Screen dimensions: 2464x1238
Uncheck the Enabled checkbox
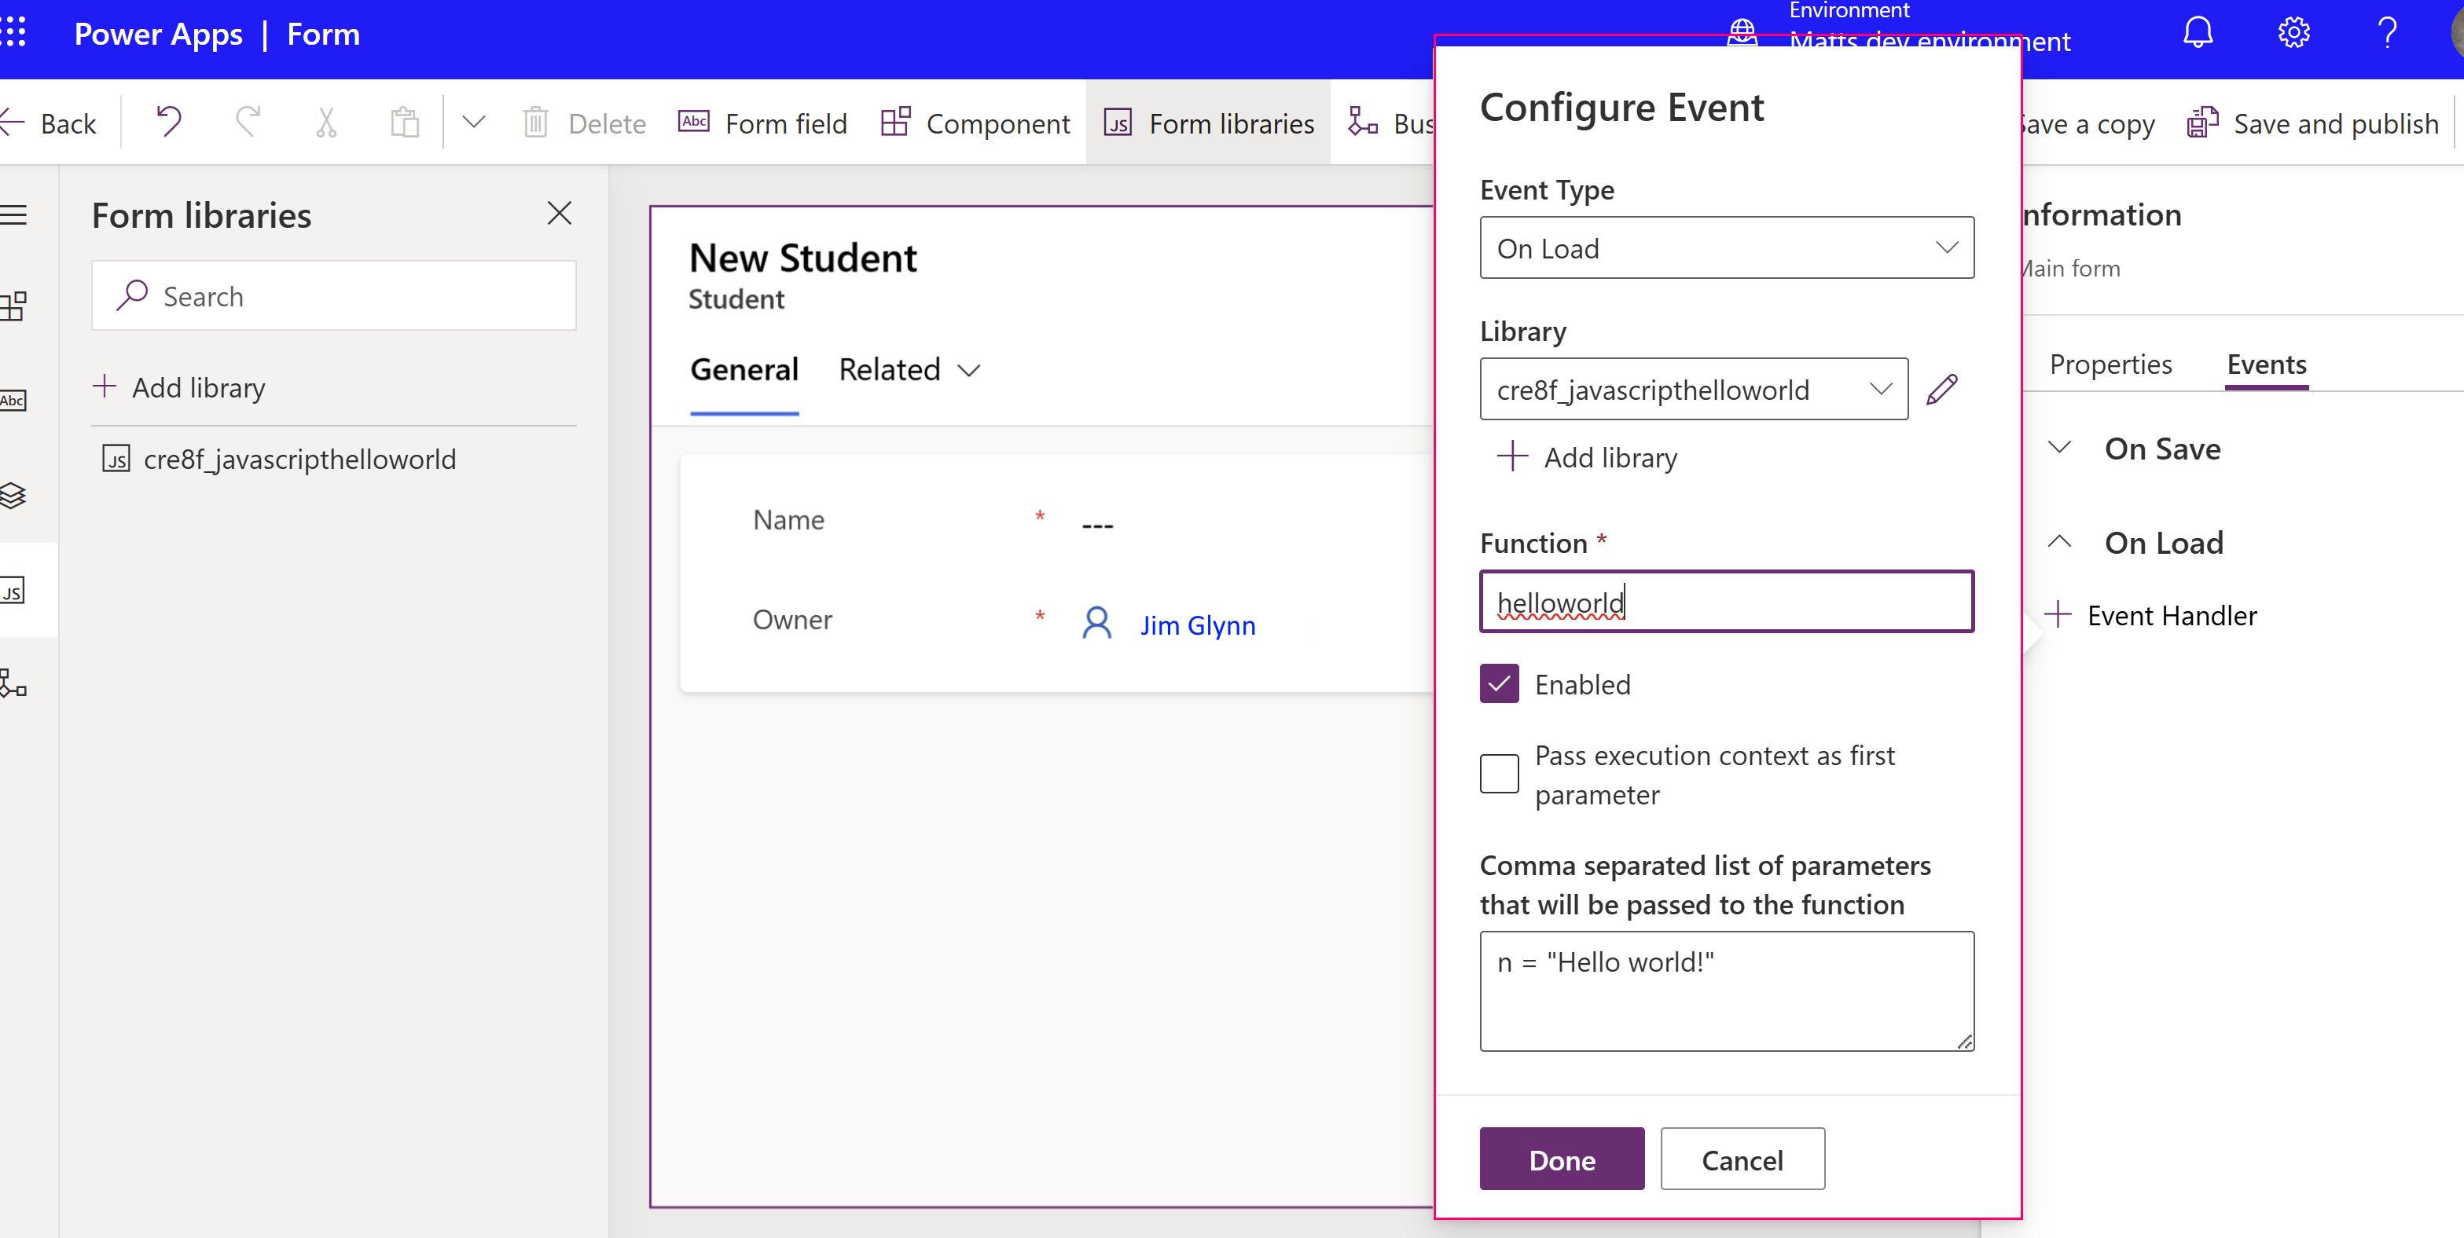(1499, 683)
